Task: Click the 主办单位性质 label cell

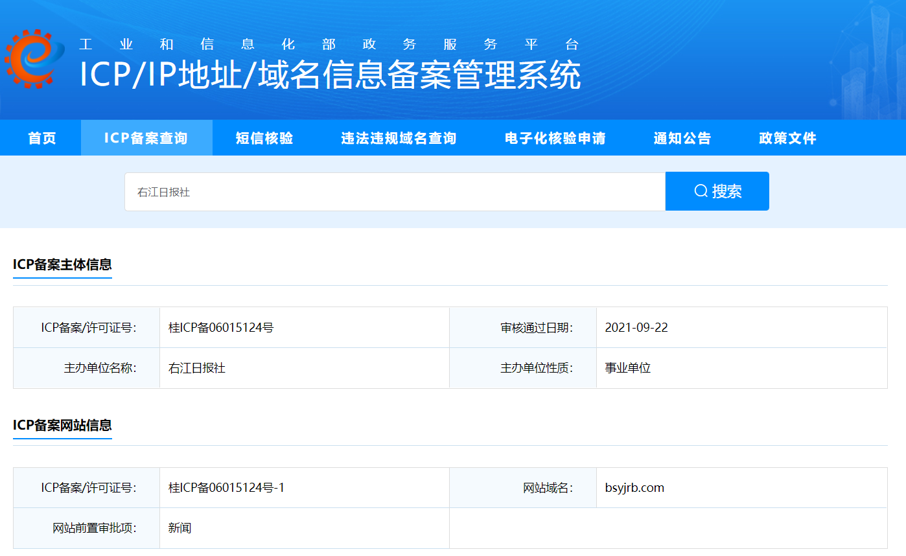Action: (x=523, y=368)
